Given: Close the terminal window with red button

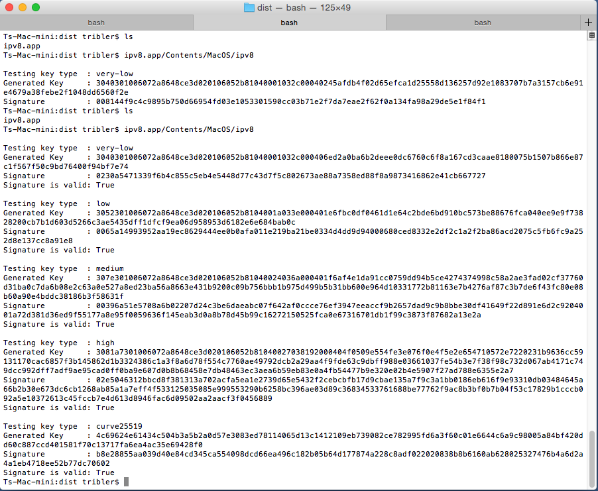Looking at the screenshot, I should 9,7.
